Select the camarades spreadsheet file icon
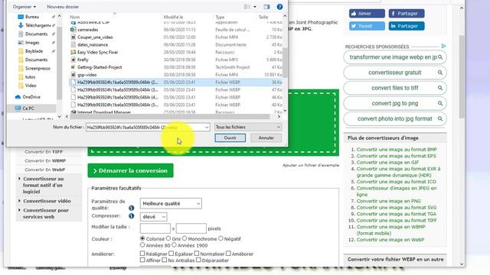The height and width of the screenshot is (275, 490). pyautogui.click(x=73, y=30)
